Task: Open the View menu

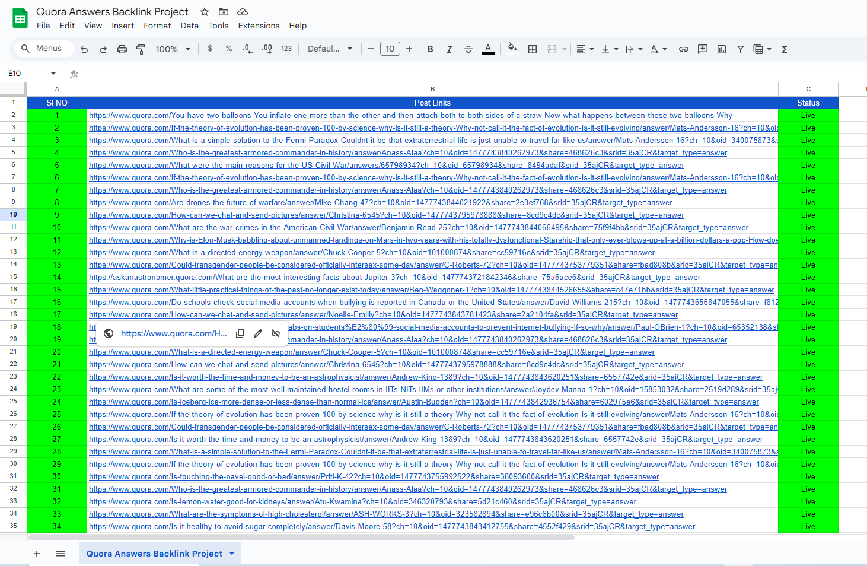Action: point(93,26)
